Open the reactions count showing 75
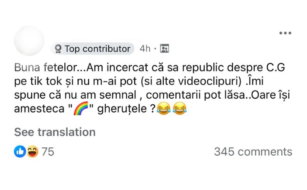The height and width of the screenshot is (190, 307). pos(48,152)
